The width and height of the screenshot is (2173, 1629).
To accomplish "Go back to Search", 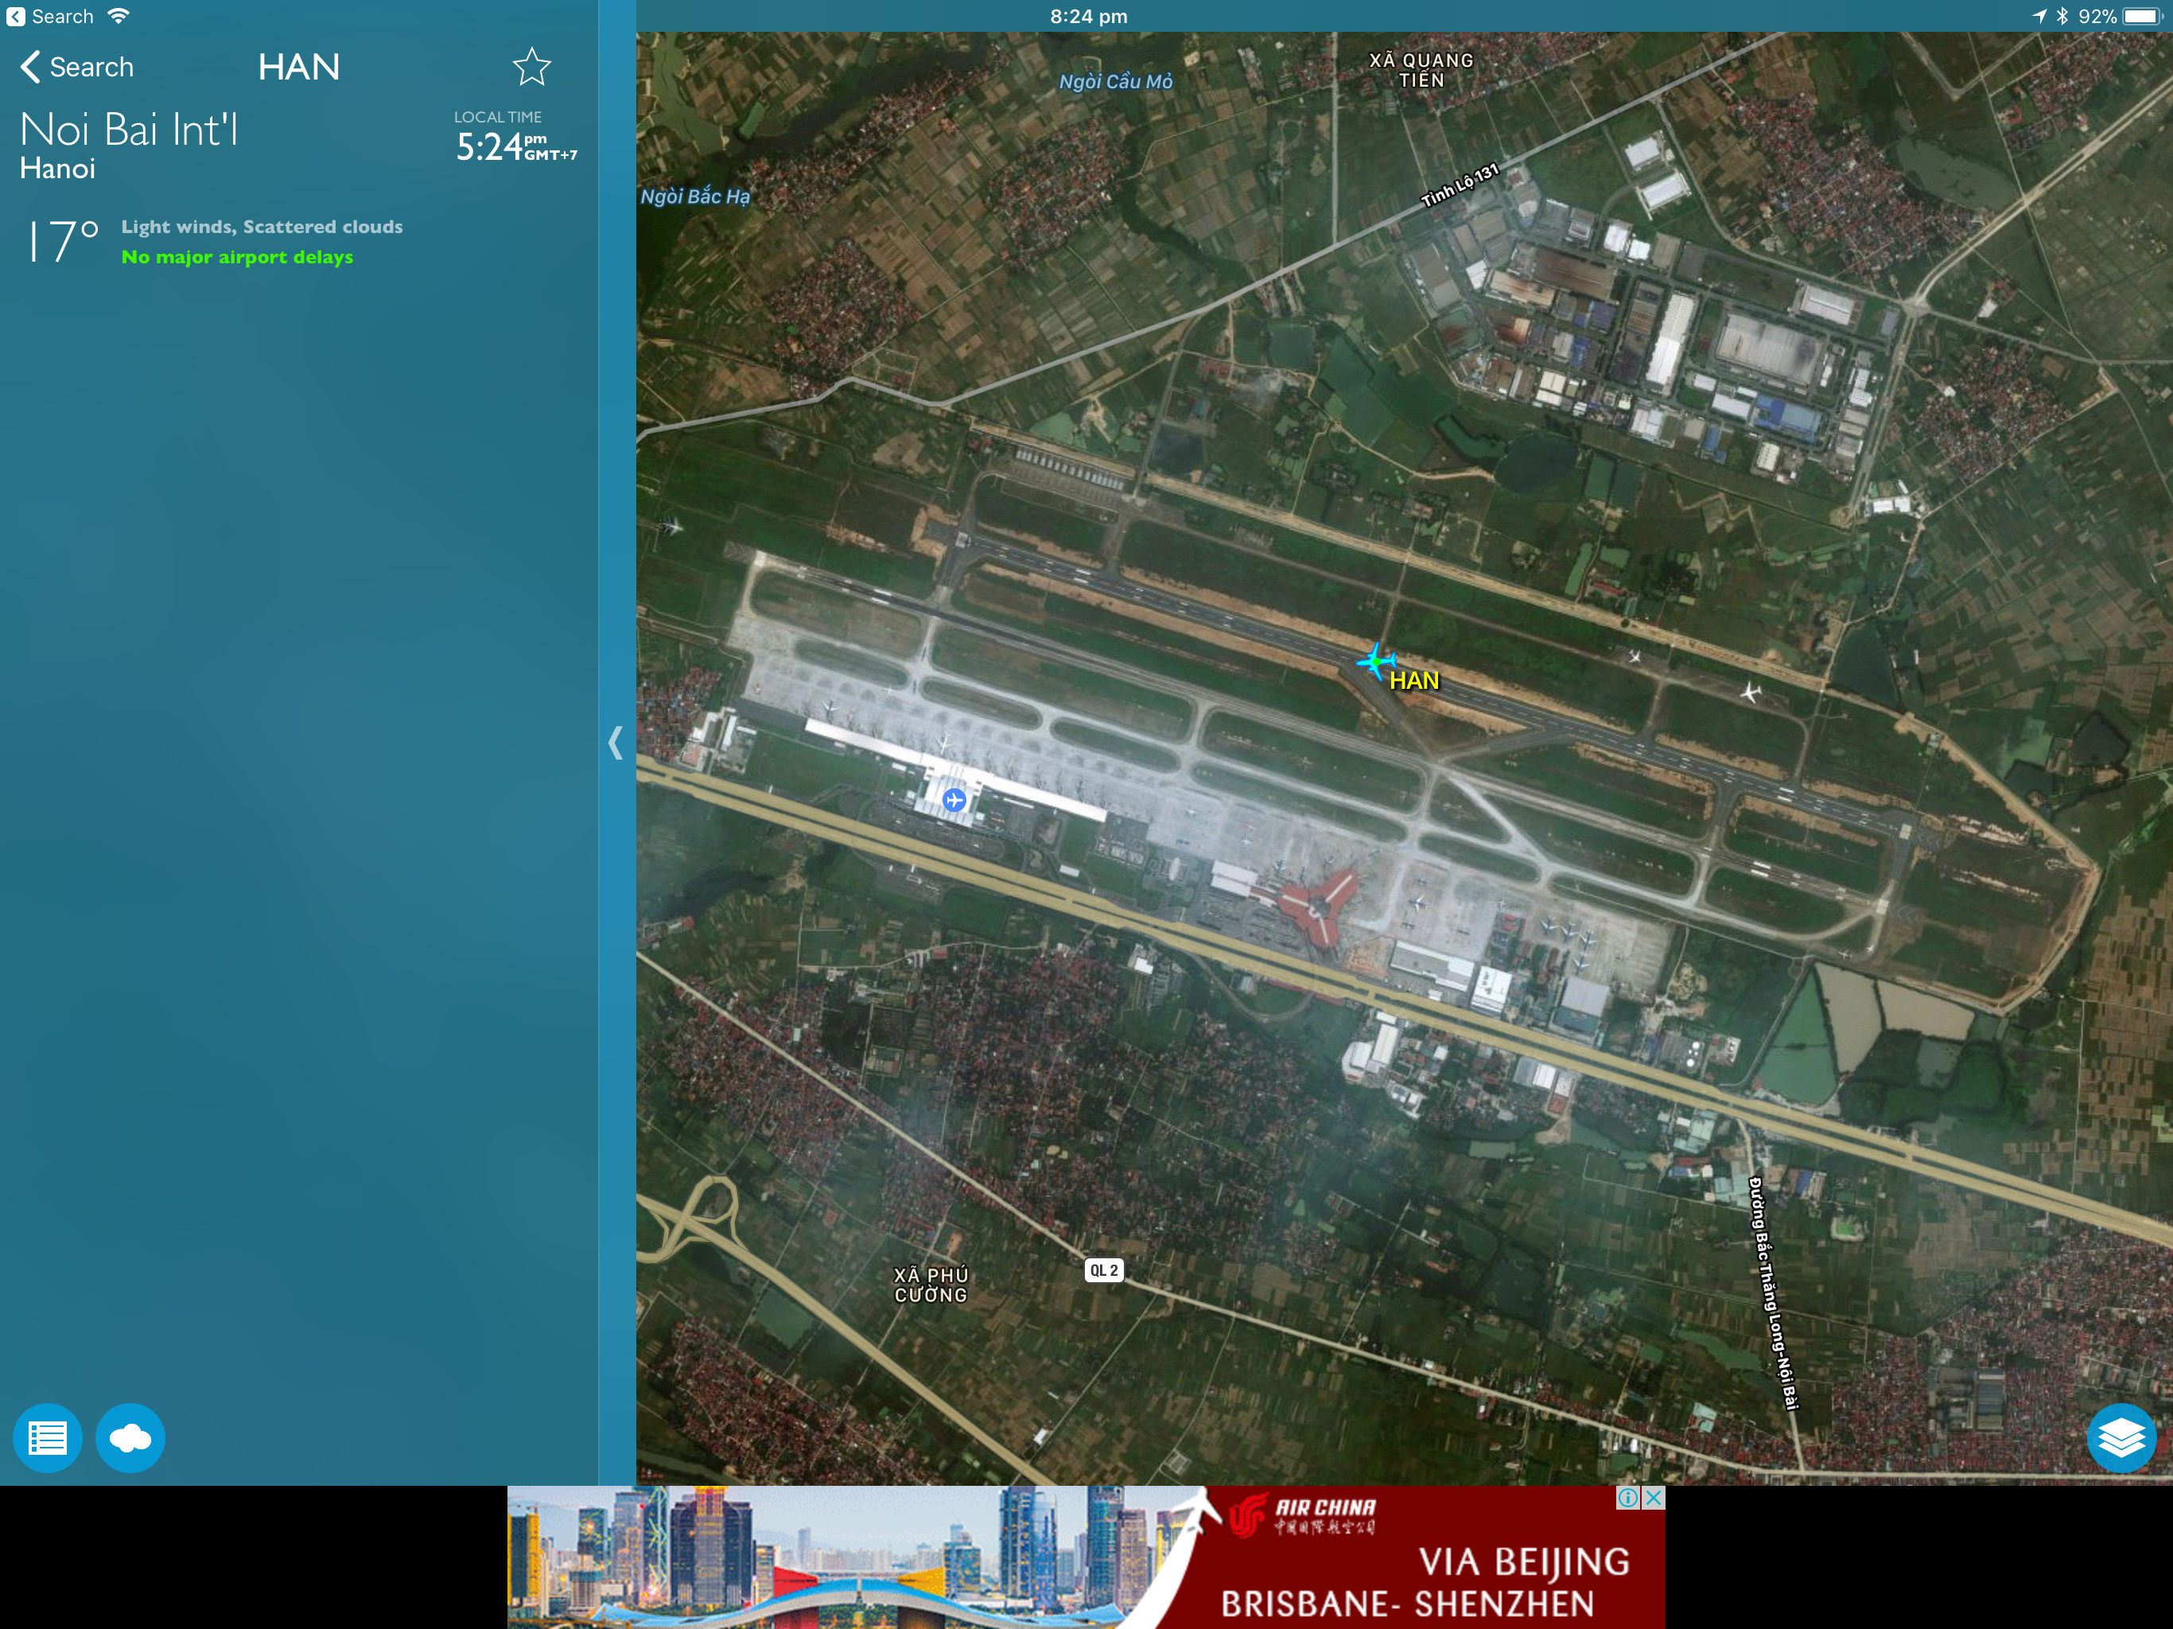I will [76, 67].
